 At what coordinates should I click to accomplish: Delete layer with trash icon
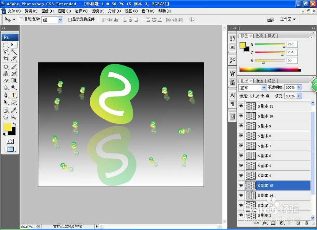click(x=307, y=223)
